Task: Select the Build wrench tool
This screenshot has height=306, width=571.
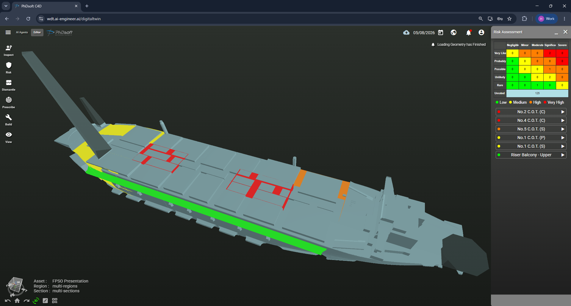Action: point(9,120)
